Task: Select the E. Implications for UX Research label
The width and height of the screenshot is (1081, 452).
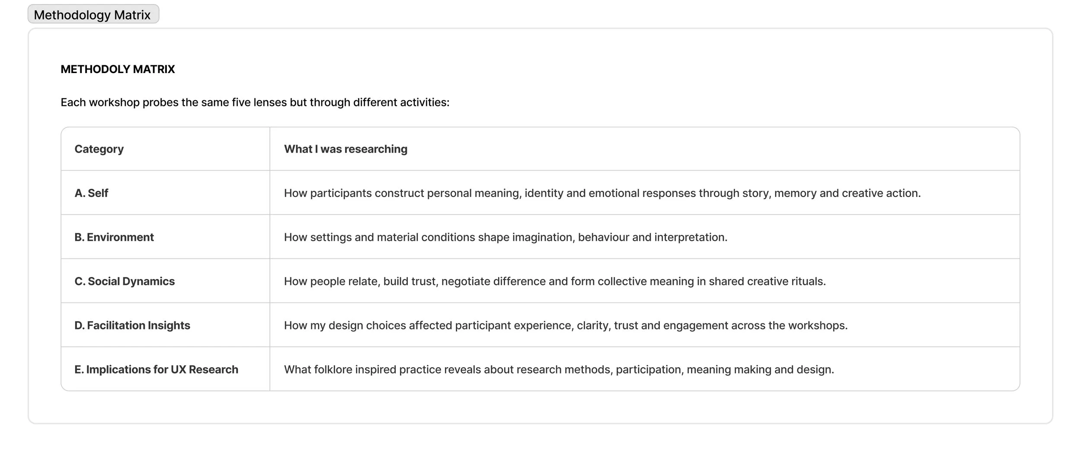Action: click(x=156, y=369)
